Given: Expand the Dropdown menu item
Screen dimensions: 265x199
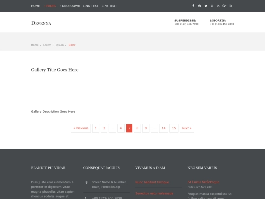Looking at the screenshot, I should pos(70,6).
